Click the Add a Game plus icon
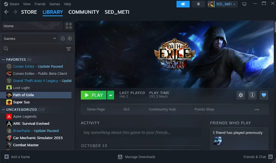The height and width of the screenshot is (163, 276). (x=7, y=157)
